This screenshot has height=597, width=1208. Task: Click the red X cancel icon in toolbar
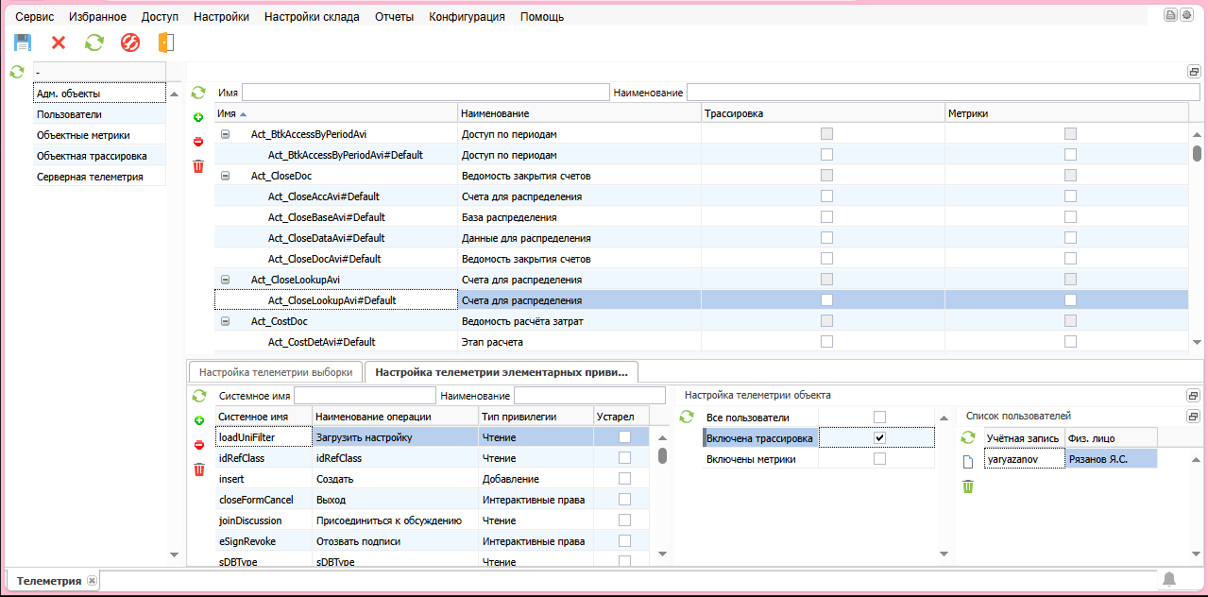(x=59, y=43)
